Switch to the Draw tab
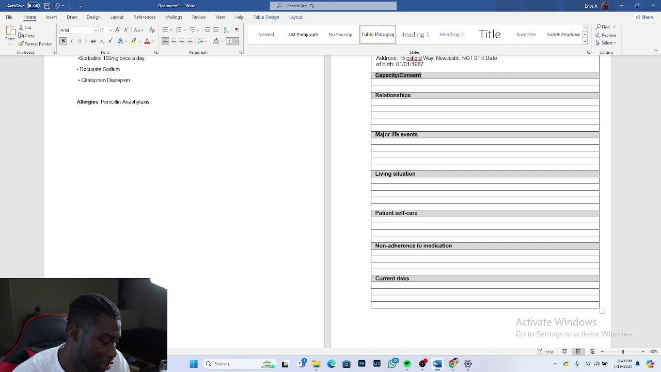Viewport: 661px width, 372px height. [x=72, y=17]
